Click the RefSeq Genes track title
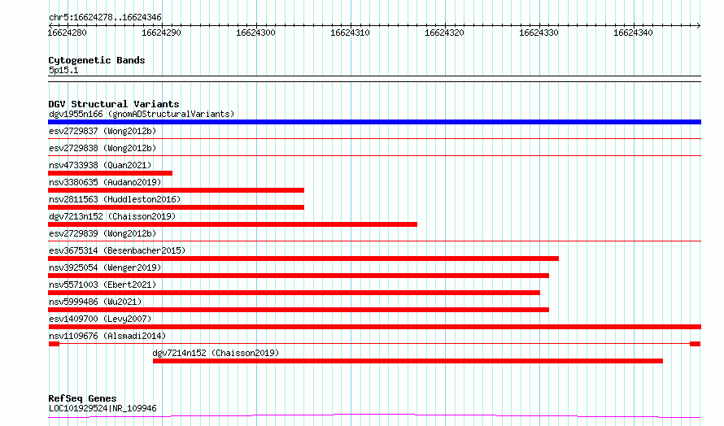The height and width of the screenshot is (426, 724). [x=83, y=398]
